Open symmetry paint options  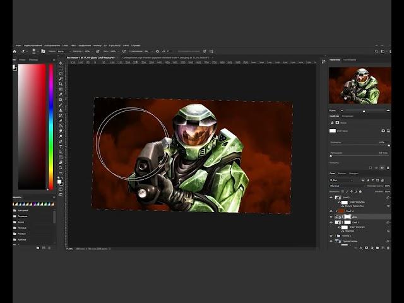tap(211, 51)
